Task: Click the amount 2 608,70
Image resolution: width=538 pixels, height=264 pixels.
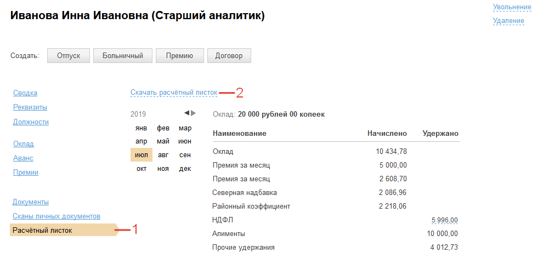Action: click(x=393, y=179)
